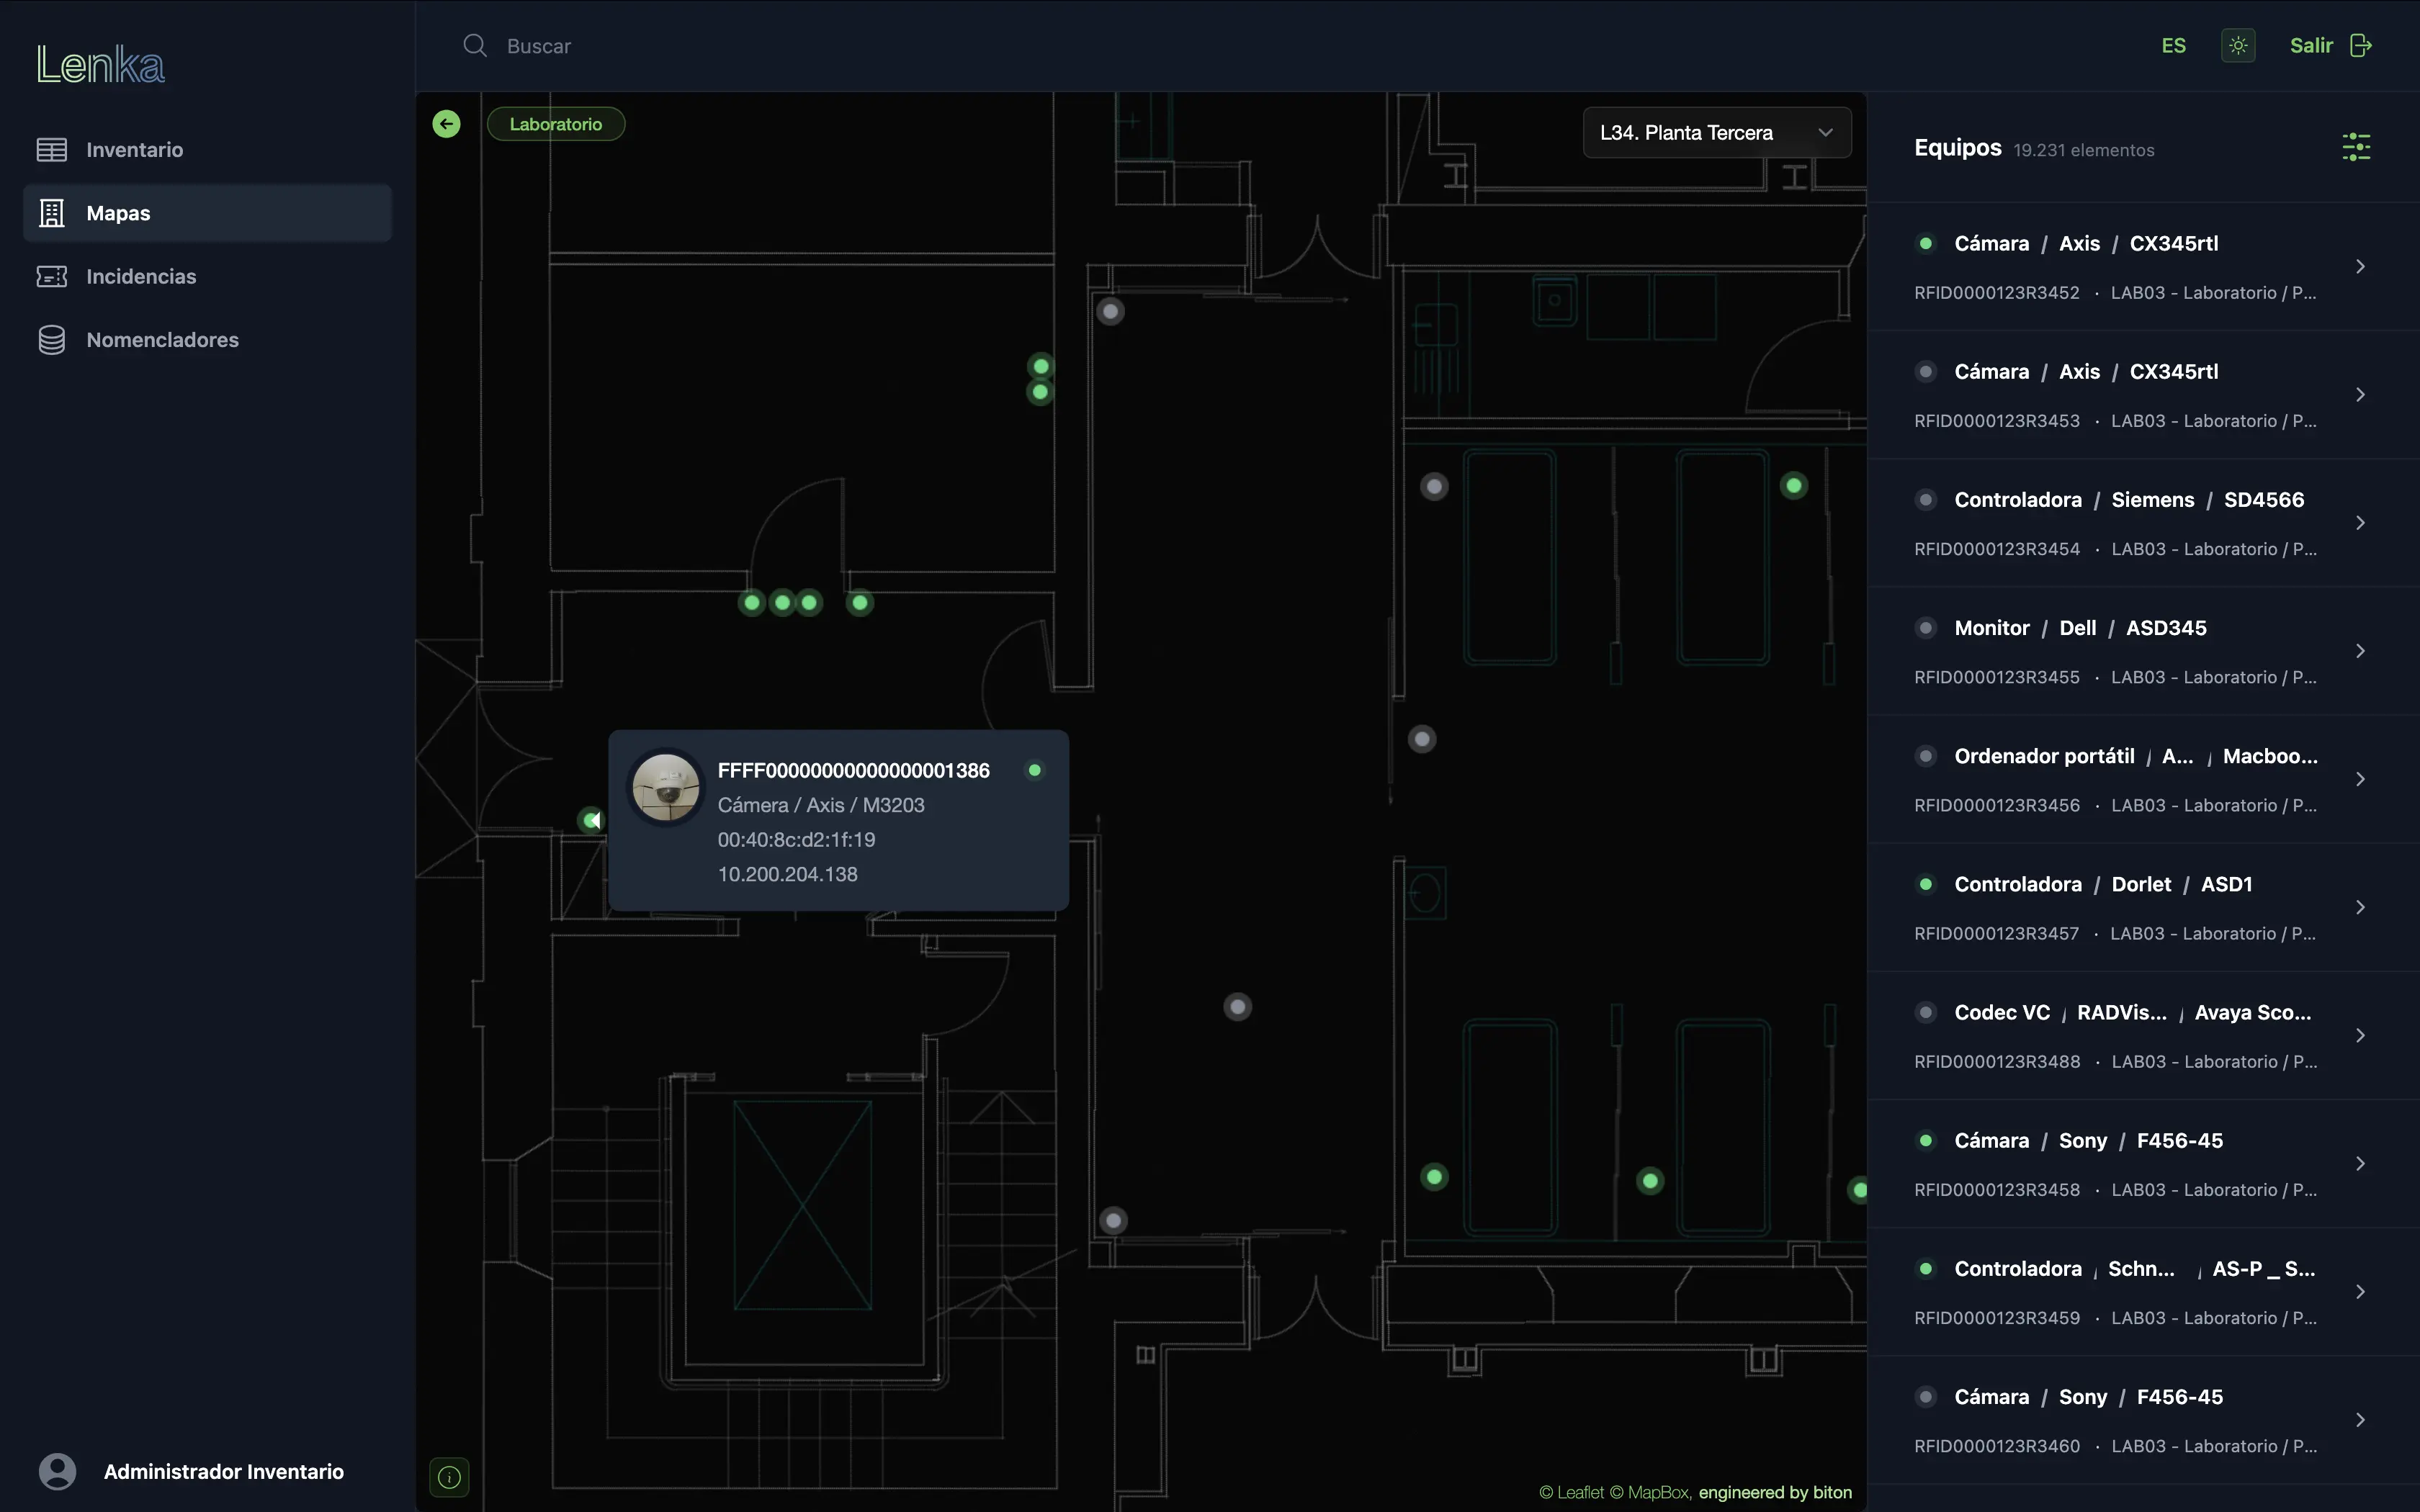Open the L34. Planta Tercera floor dropdown
The height and width of the screenshot is (1512, 2420).
(x=1716, y=132)
